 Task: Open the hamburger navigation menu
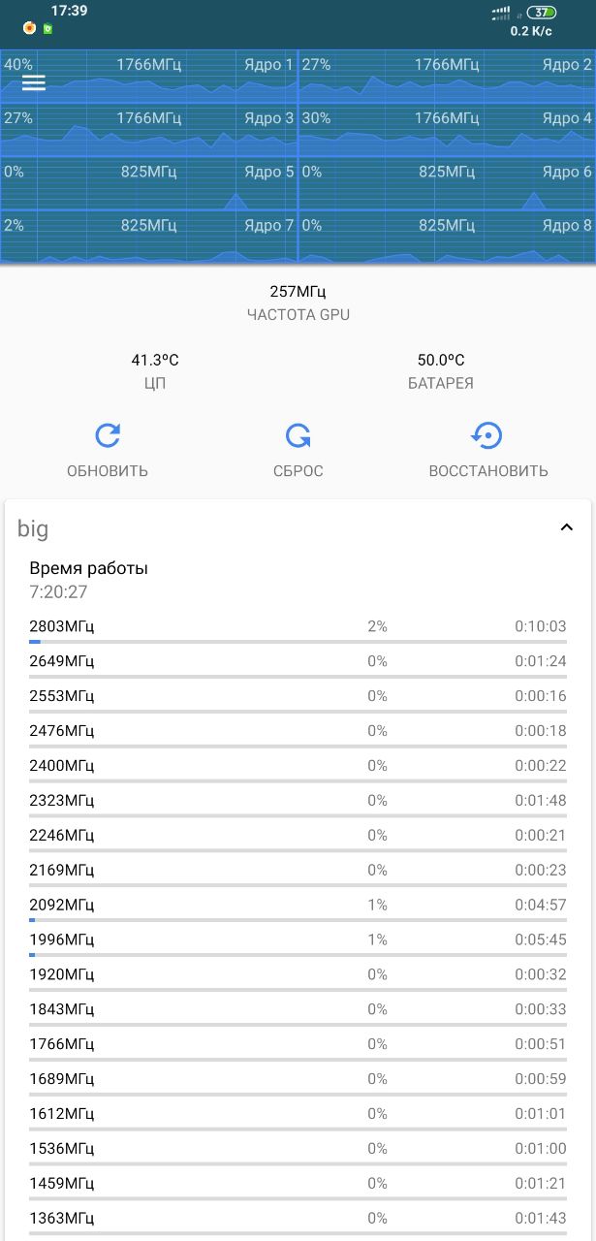[34, 82]
